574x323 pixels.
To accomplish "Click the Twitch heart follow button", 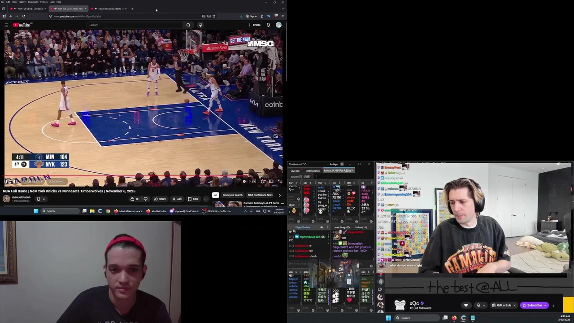I will pyautogui.click(x=466, y=305).
